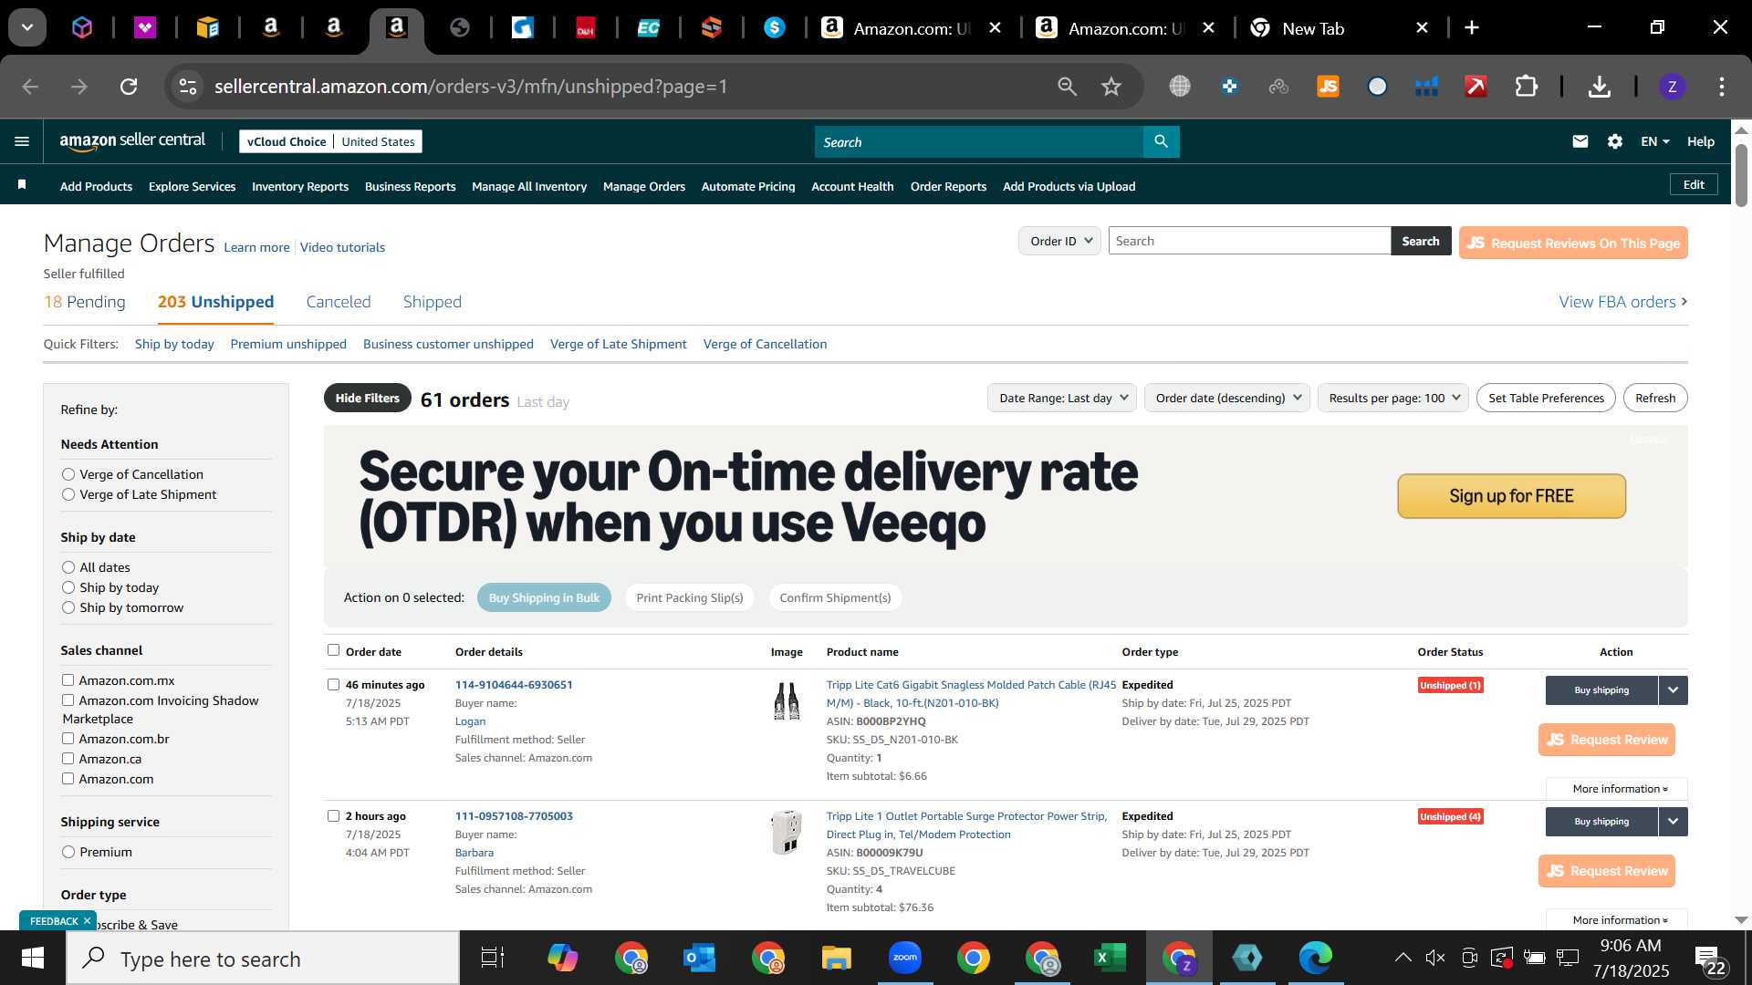Open the Chrome three-dot menu
The image size is (1752, 985).
pos(1722,87)
